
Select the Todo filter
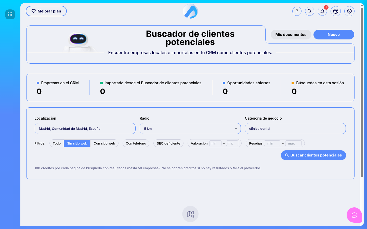point(57,143)
